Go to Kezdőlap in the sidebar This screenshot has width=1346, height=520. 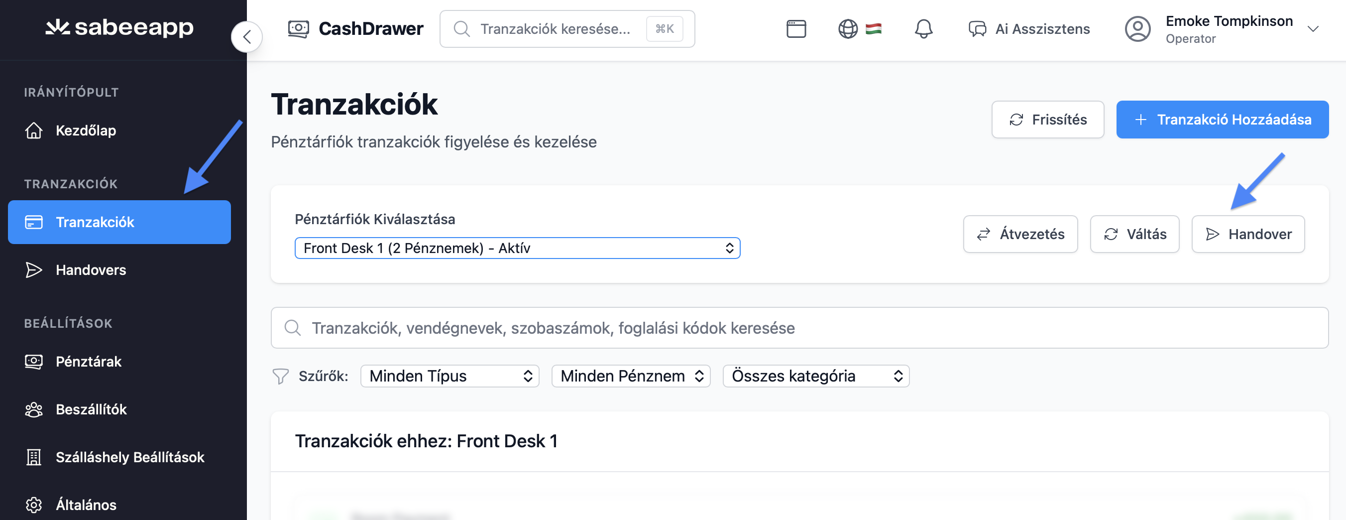[x=86, y=130]
